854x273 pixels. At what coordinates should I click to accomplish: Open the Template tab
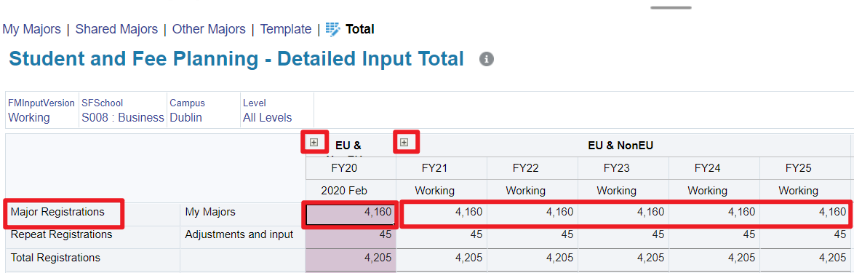286,29
